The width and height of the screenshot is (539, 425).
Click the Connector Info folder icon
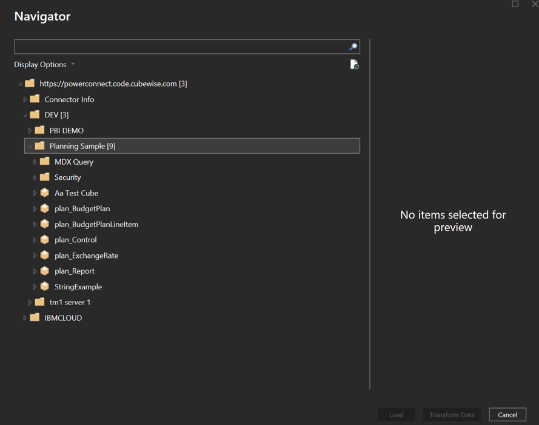pos(35,99)
